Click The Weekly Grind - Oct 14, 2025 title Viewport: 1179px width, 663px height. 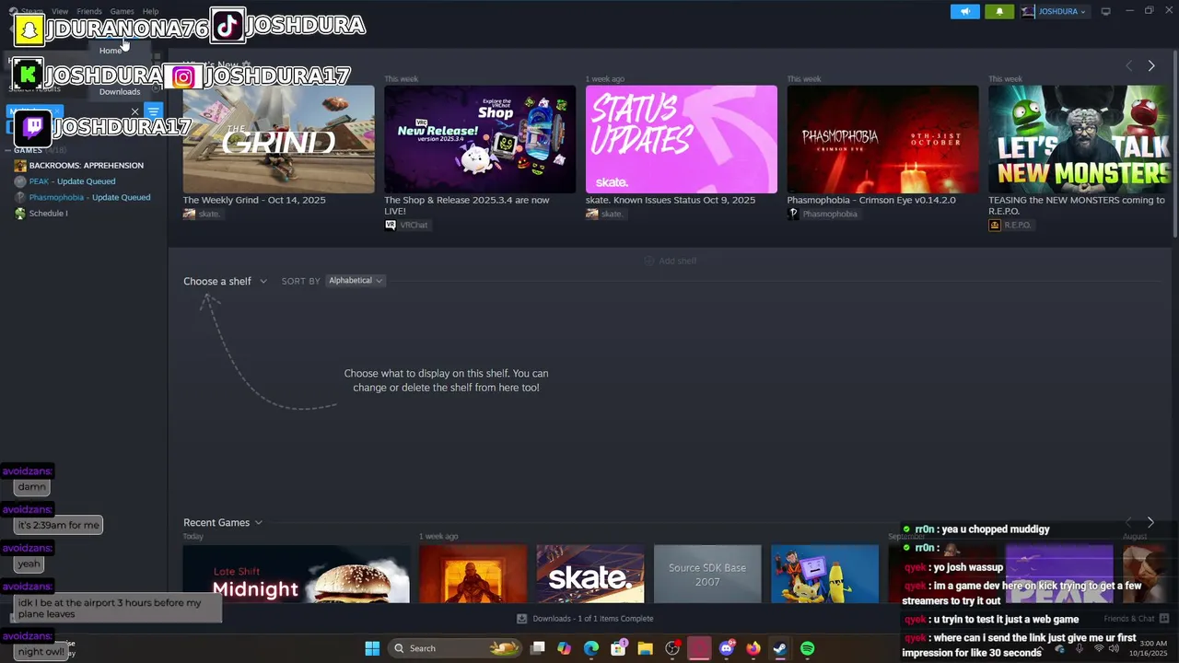[254, 200]
